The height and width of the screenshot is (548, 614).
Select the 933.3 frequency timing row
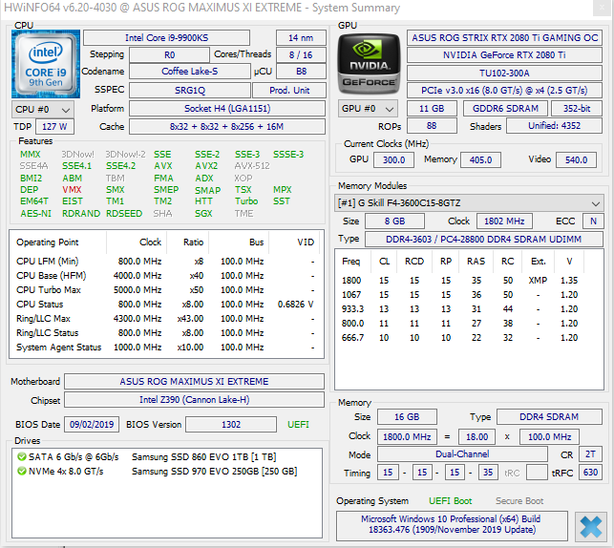pyautogui.click(x=468, y=309)
